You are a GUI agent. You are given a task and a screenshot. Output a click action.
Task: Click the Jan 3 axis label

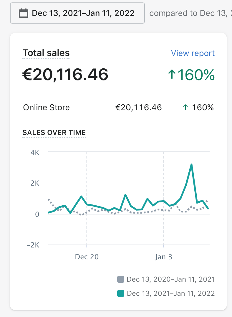tap(164, 257)
